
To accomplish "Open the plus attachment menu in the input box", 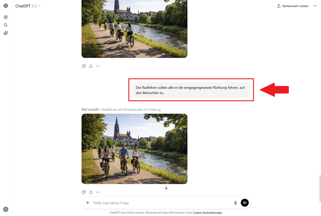I will point(87,203).
